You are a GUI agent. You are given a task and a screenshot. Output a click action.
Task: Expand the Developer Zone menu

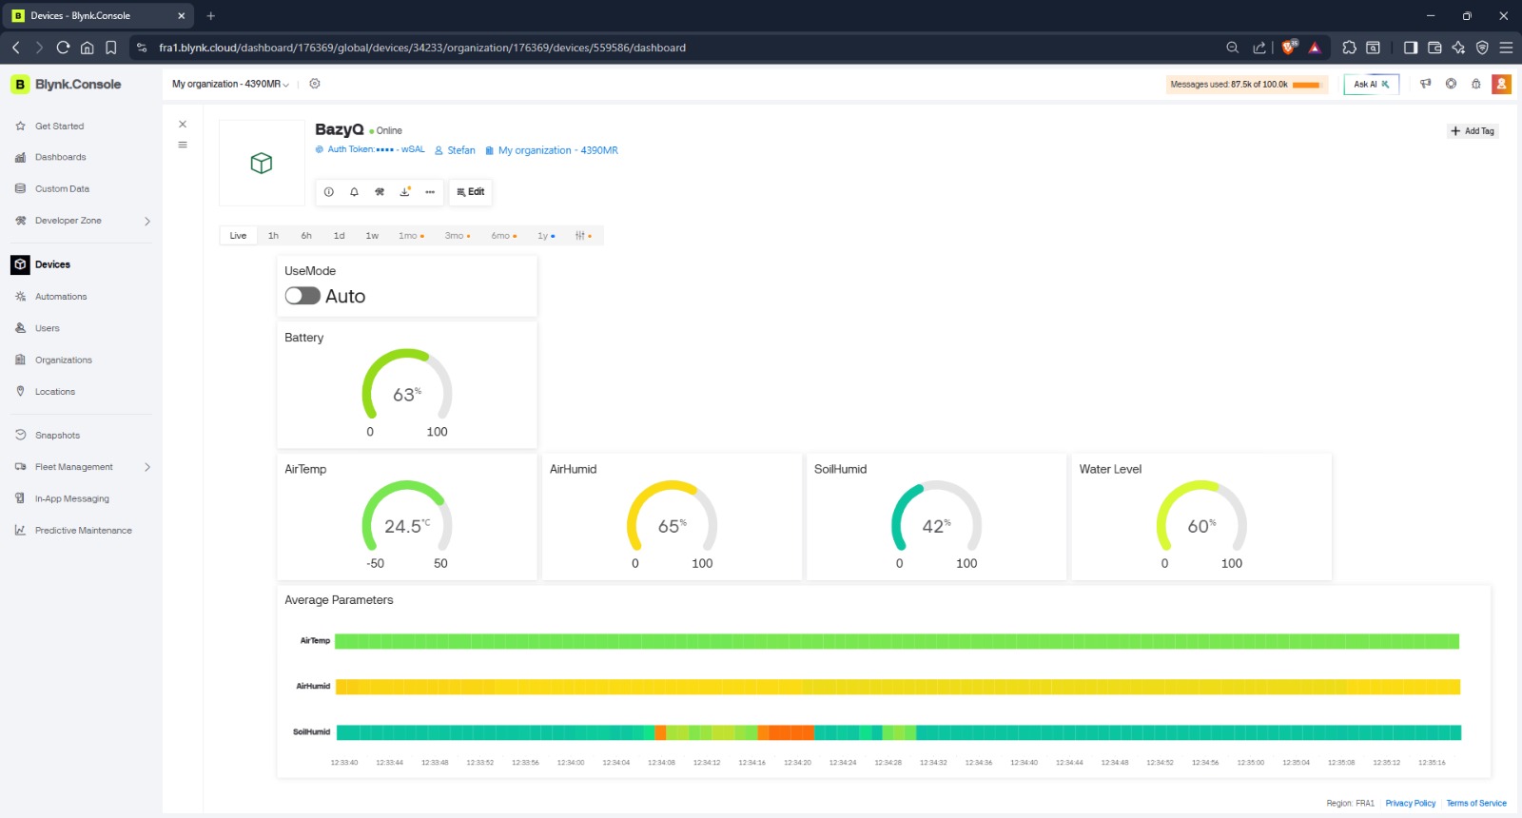pyautogui.click(x=83, y=221)
